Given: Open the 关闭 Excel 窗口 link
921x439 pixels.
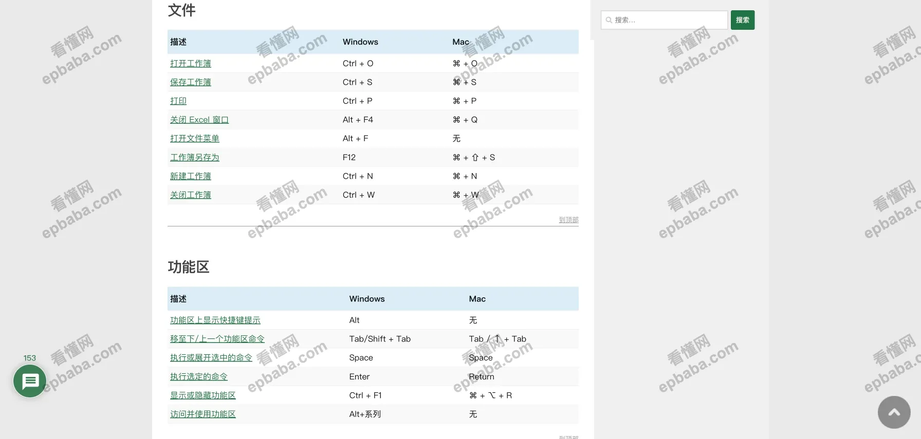Looking at the screenshot, I should (x=199, y=120).
